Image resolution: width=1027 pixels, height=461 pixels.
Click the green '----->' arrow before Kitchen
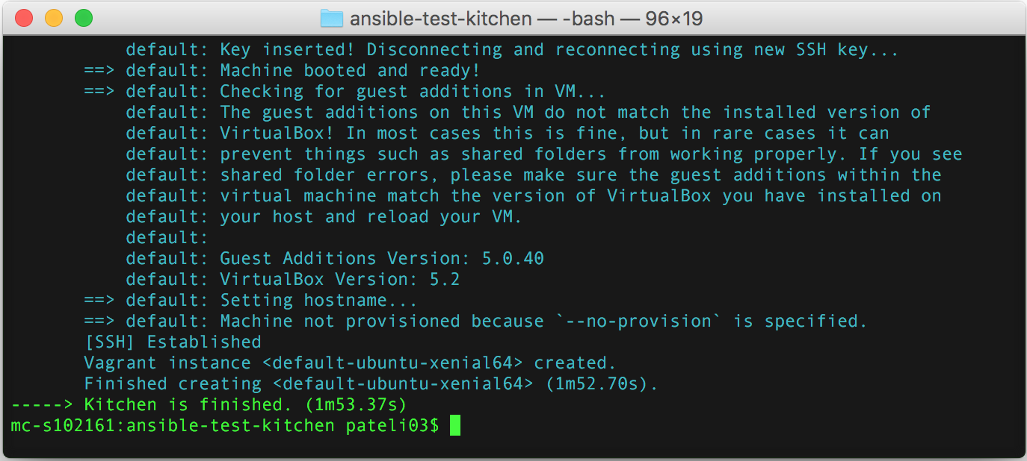coord(42,405)
